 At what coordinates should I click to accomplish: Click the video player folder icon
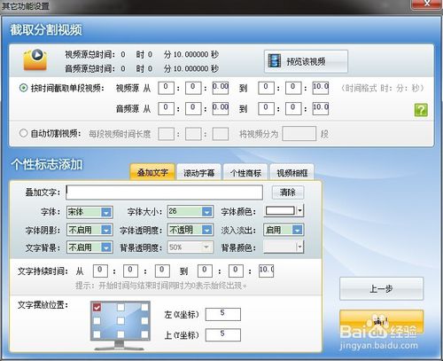(35, 59)
